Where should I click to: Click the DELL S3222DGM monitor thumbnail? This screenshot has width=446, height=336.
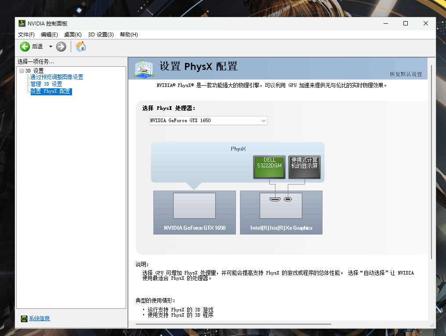pyautogui.click(x=269, y=167)
